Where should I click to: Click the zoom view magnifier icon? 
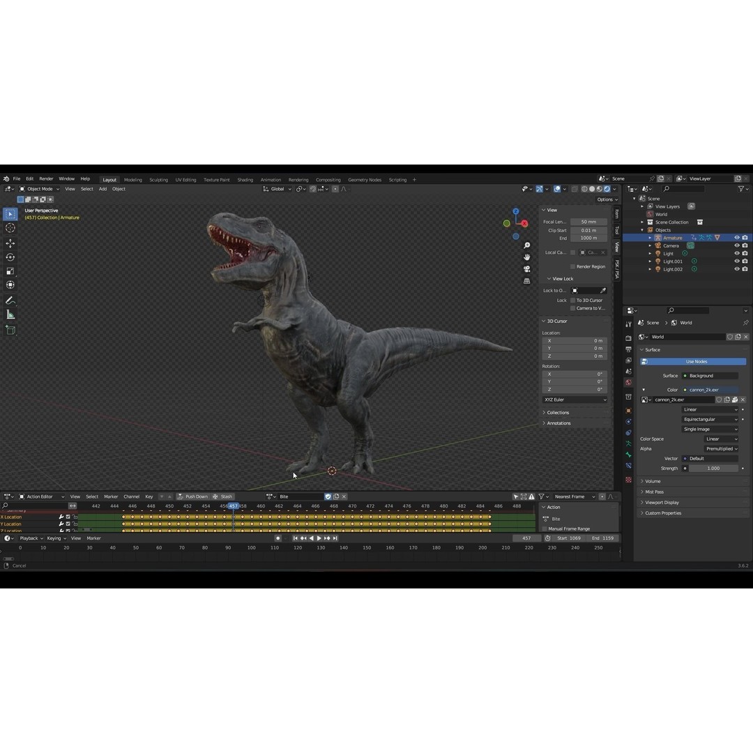click(527, 245)
